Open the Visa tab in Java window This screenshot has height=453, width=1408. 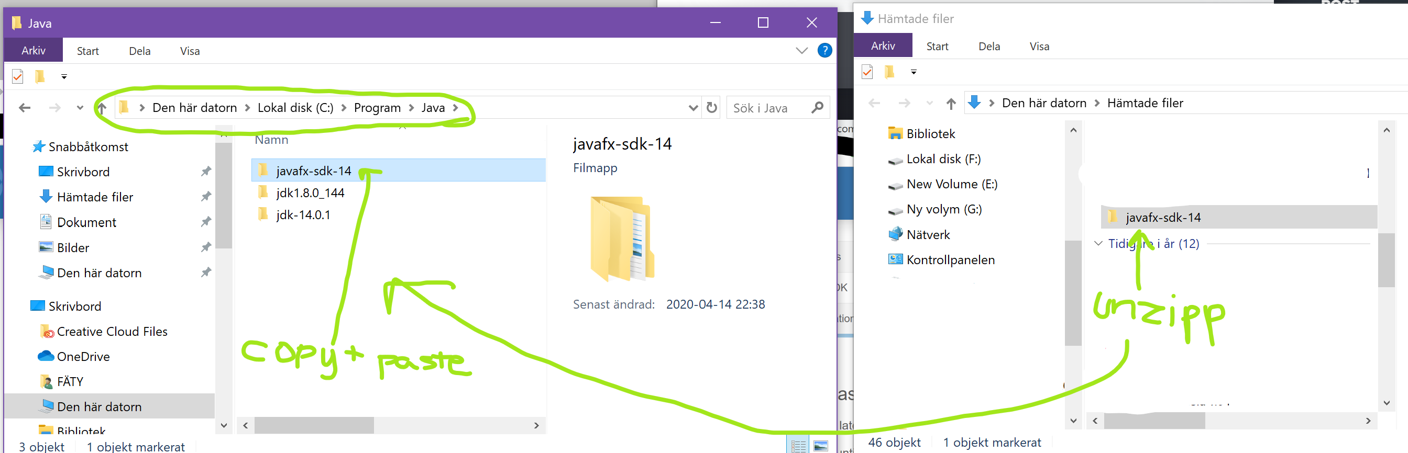click(x=190, y=51)
